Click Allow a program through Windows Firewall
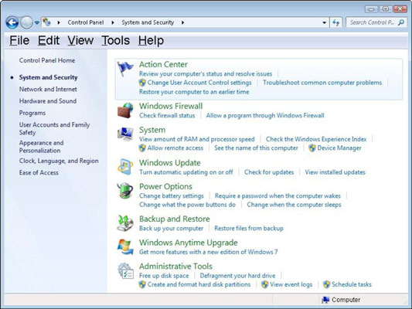The image size is (412, 309). coord(265,116)
